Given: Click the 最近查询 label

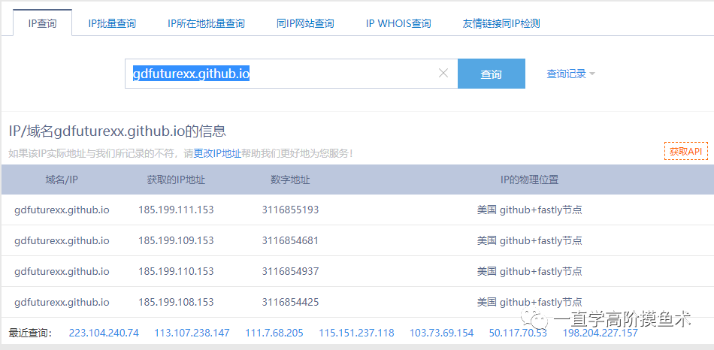Looking at the screenshot, I should click(x=31, y=333).
